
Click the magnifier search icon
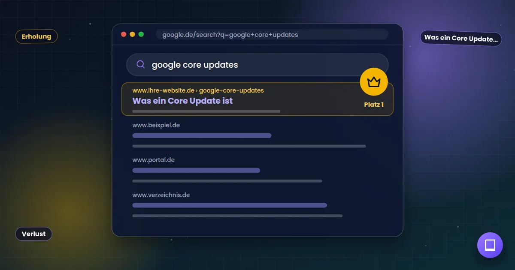pos(140,65)
